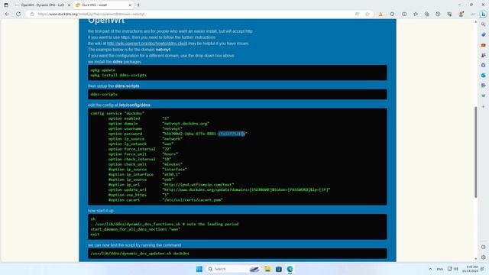Show hidden system tray icons
The height and width of the screenshot is (275, 489).
430,269
